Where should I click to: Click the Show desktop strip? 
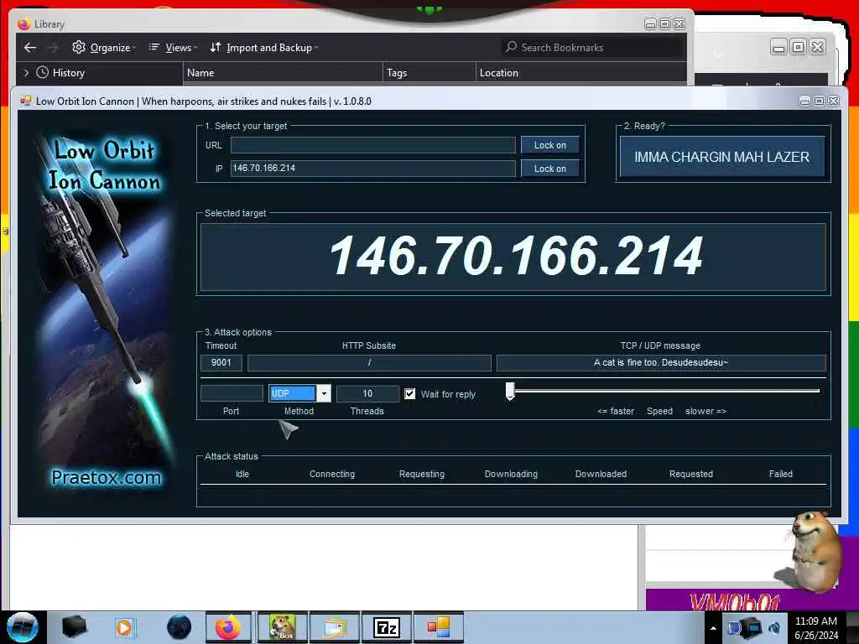(852, 627)
